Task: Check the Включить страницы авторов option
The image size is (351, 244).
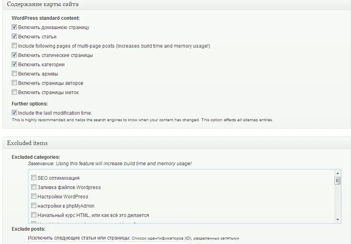Action: (x=15, y=83)
